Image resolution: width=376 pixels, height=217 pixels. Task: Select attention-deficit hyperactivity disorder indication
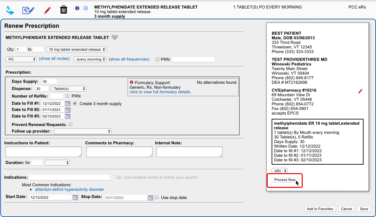click(70, 190)
